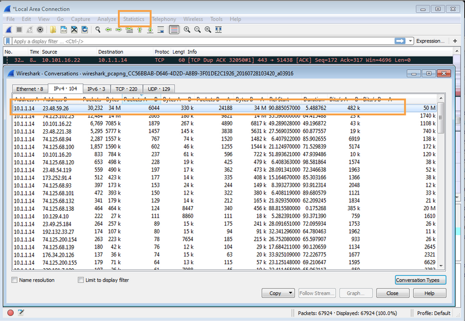The image size is (465, 321).
Task: Open the Copy dropdown button
Action: (x=278, y=293)
